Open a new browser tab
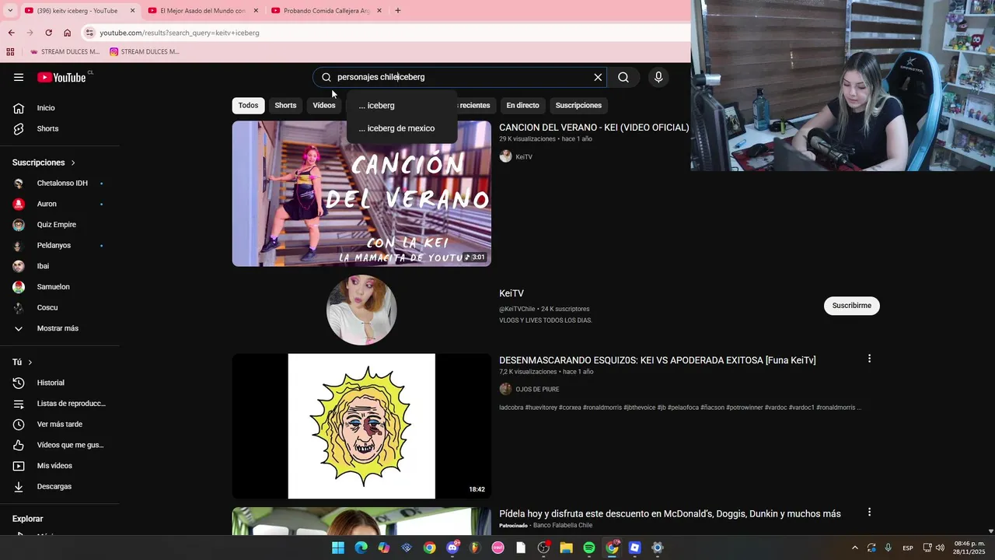995x560 pixels. pyautogui.click(x=397, y=11)
